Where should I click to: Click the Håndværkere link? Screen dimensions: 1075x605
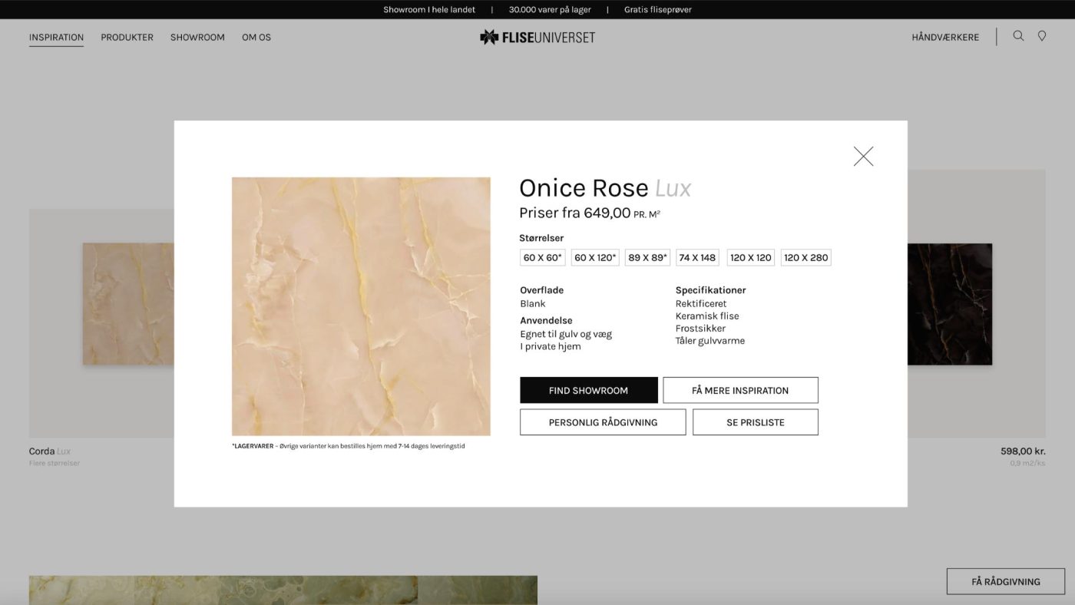pos(945,37)
